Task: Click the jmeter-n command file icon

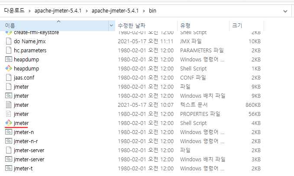Action: [9, 132]
